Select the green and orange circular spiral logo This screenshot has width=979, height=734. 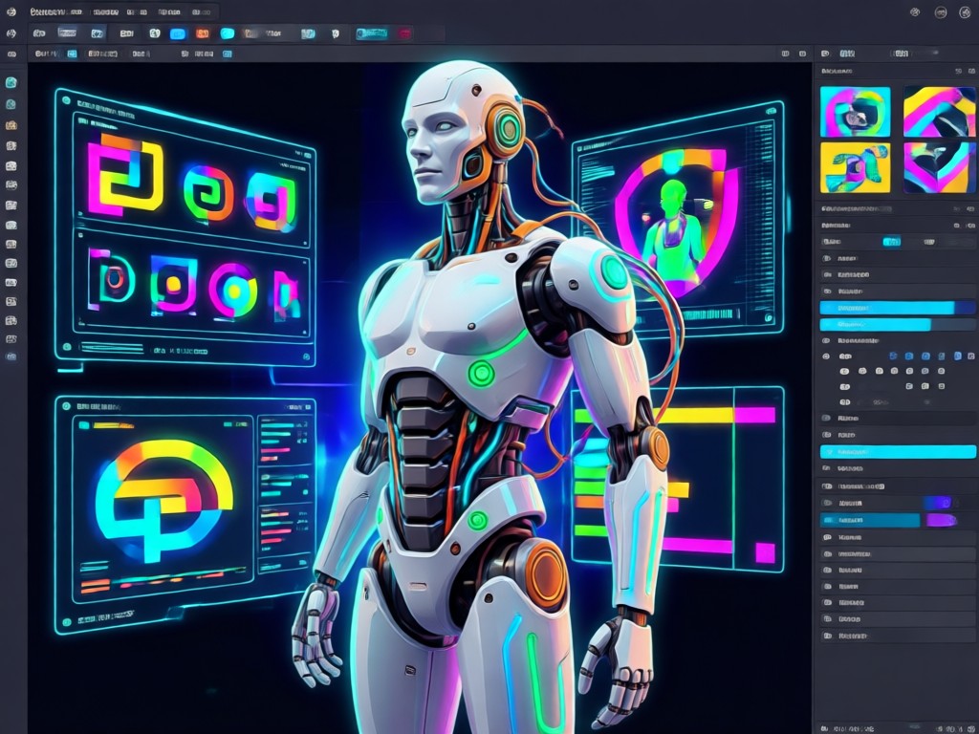click(x=208, y=192)
